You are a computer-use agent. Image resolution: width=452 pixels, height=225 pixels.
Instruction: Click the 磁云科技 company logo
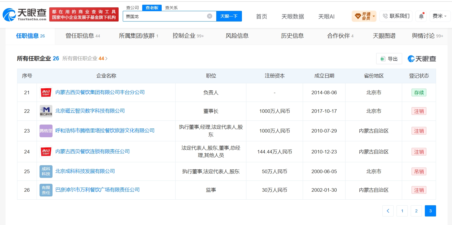[46, 111]
